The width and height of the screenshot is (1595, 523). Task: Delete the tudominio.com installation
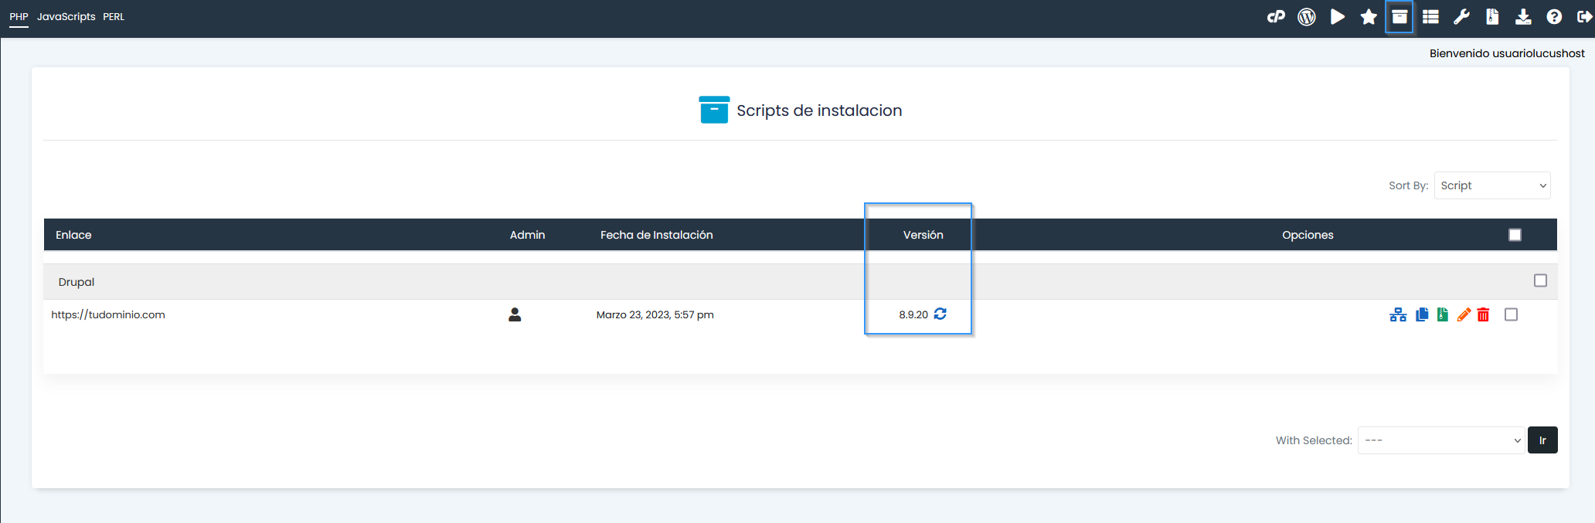click(1483, 314)
